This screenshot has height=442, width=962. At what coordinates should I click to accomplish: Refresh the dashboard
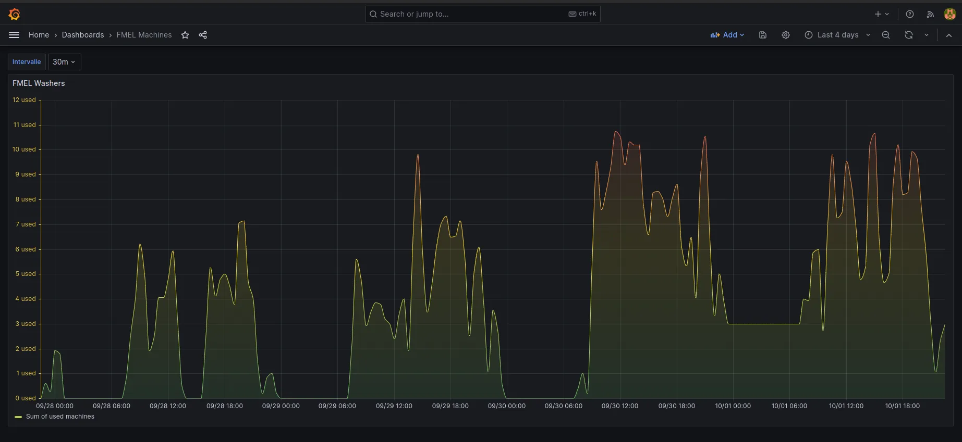tap(909, 35)
